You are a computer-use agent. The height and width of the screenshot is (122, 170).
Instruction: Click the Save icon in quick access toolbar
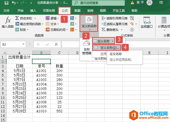(6, 3)
